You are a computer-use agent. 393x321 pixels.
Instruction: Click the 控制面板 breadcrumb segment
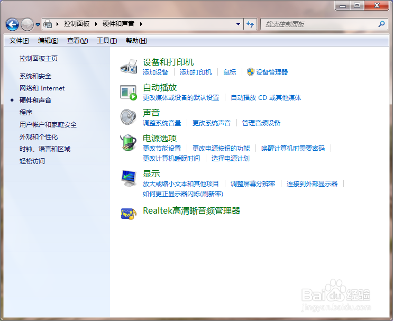[x=77, y=24]
